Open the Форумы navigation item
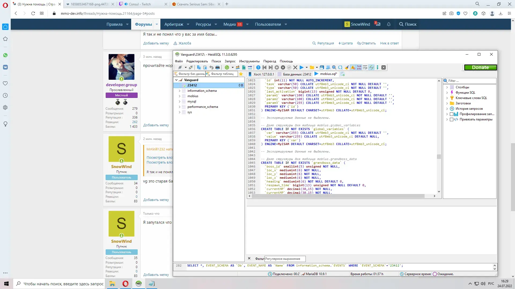The width and height of the screenshot is (515, 289). coord(143,24)
